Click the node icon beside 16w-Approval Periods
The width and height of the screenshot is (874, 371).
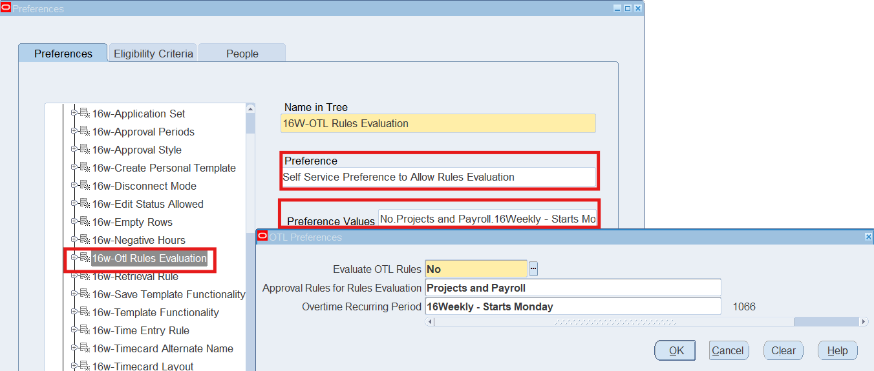coord(85,132)
